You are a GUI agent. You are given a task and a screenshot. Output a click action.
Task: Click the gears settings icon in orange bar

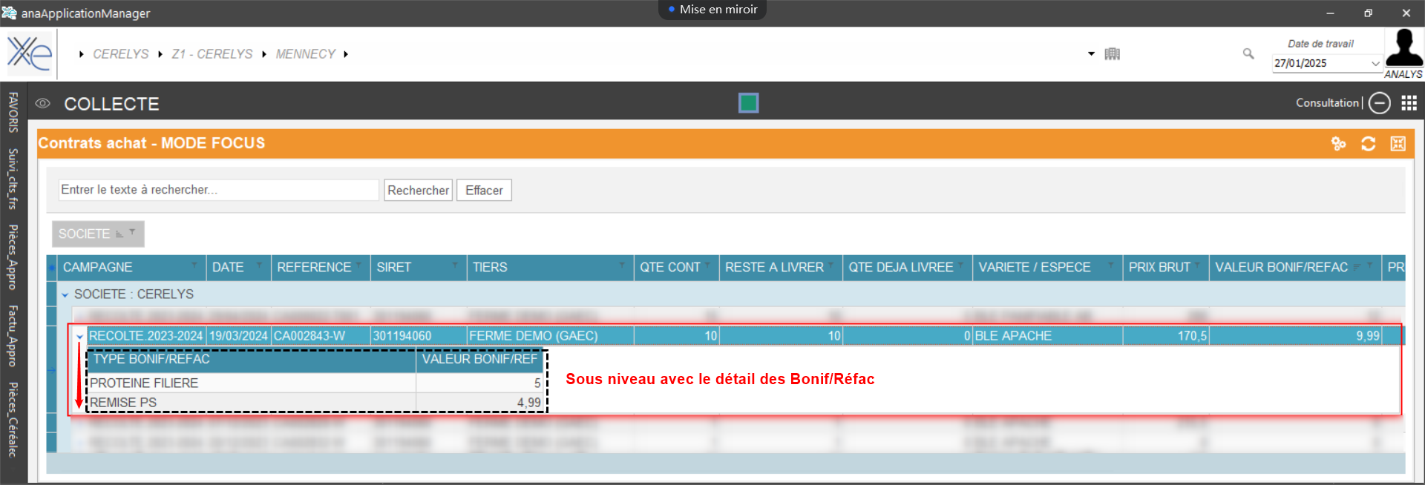1338,144
